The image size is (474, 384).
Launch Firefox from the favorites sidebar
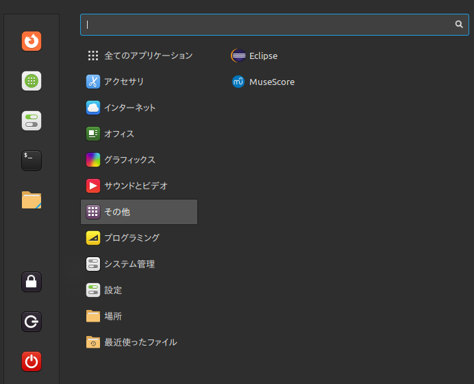[32, 41]
